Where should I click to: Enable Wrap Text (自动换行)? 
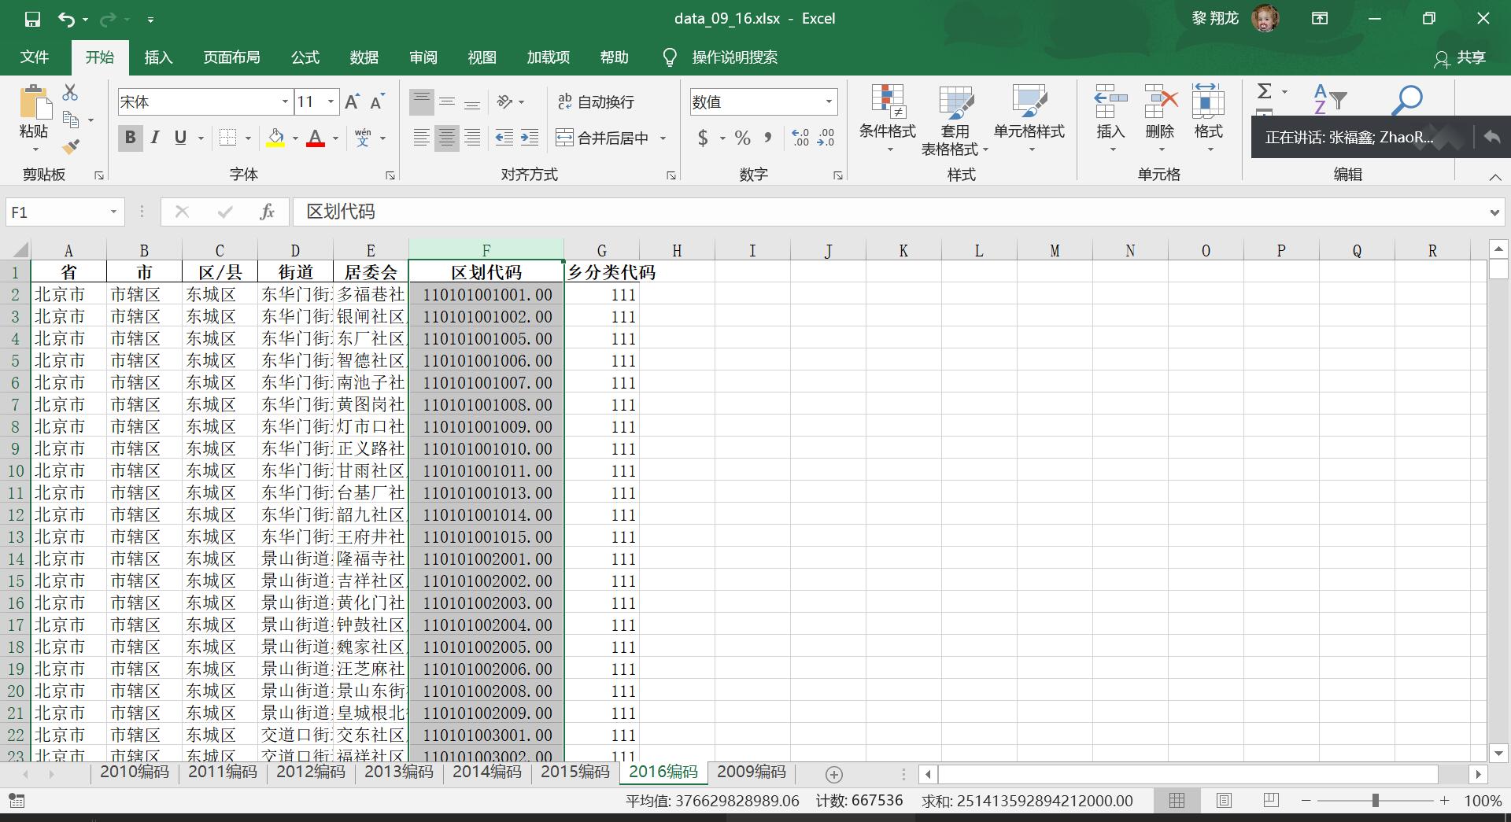[596, 101]
